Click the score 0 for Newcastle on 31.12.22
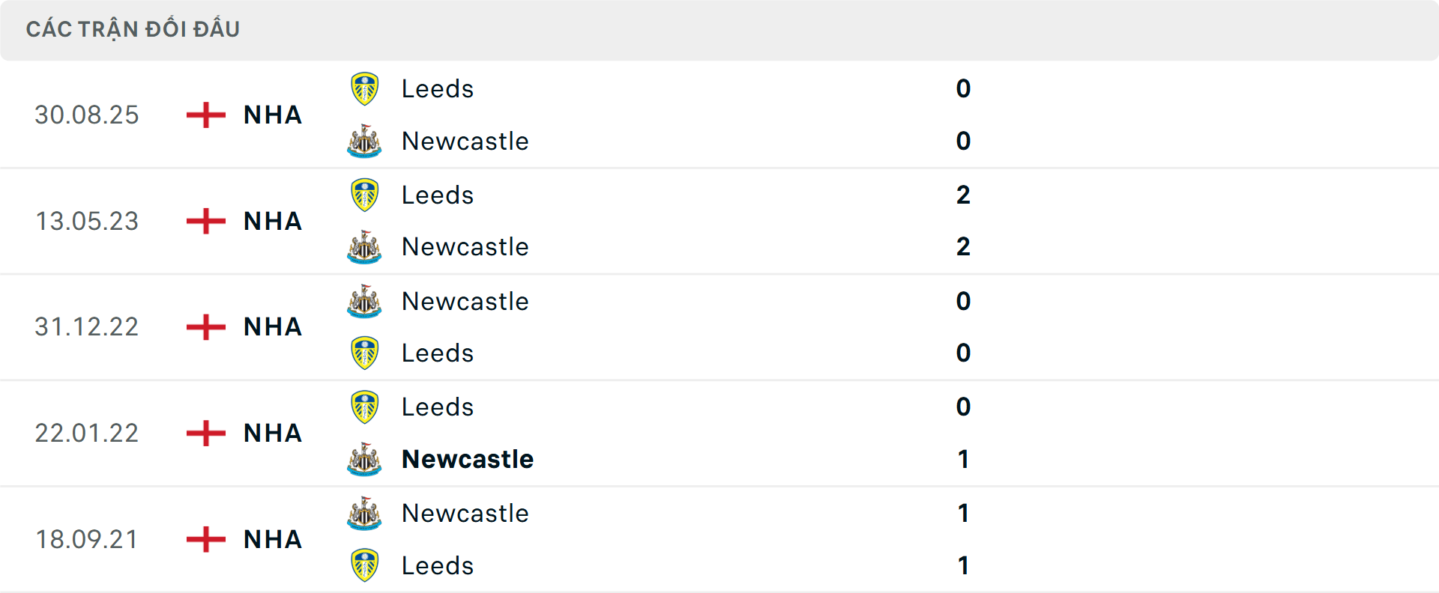 pyautogui.click(x=964, y=301)
